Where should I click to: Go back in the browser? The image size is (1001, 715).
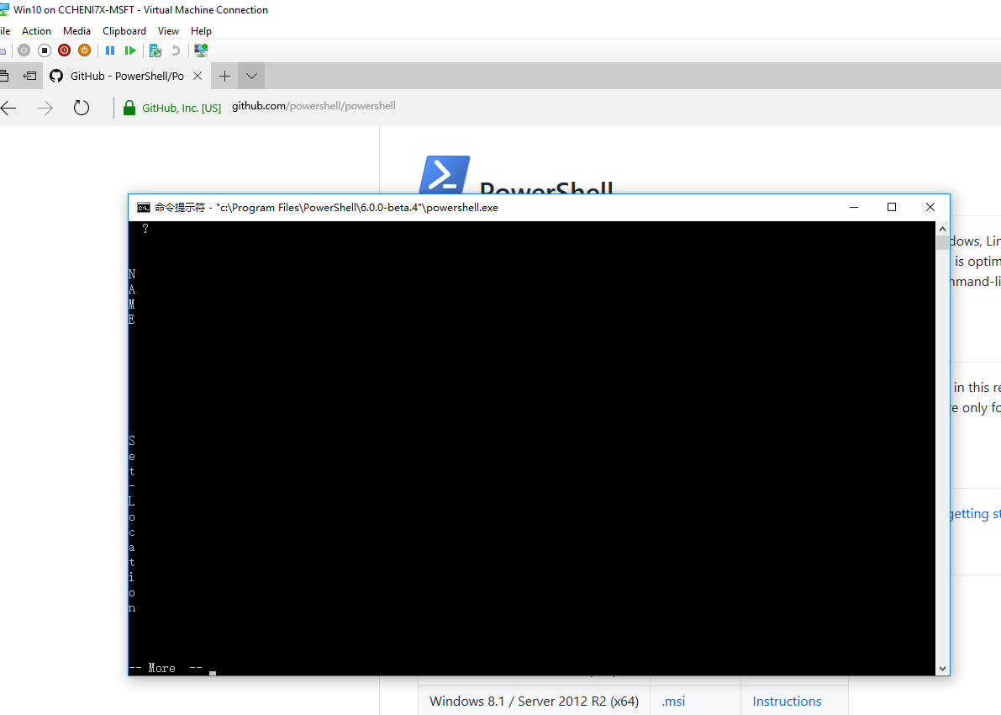tap(8, 108)
